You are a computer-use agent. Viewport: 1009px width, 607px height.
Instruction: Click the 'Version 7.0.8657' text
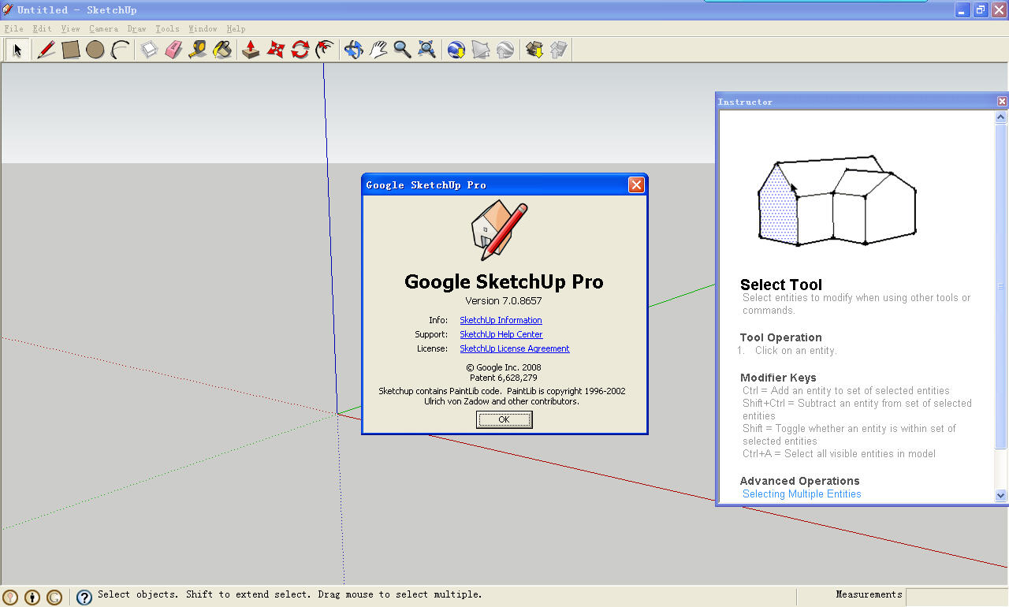(x=504, y=301)
